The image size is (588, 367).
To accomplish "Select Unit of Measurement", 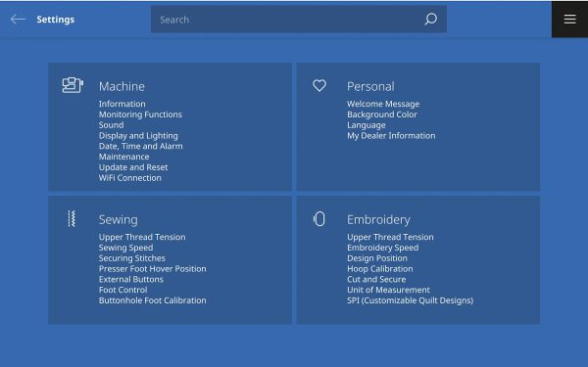I will [388, 290].
